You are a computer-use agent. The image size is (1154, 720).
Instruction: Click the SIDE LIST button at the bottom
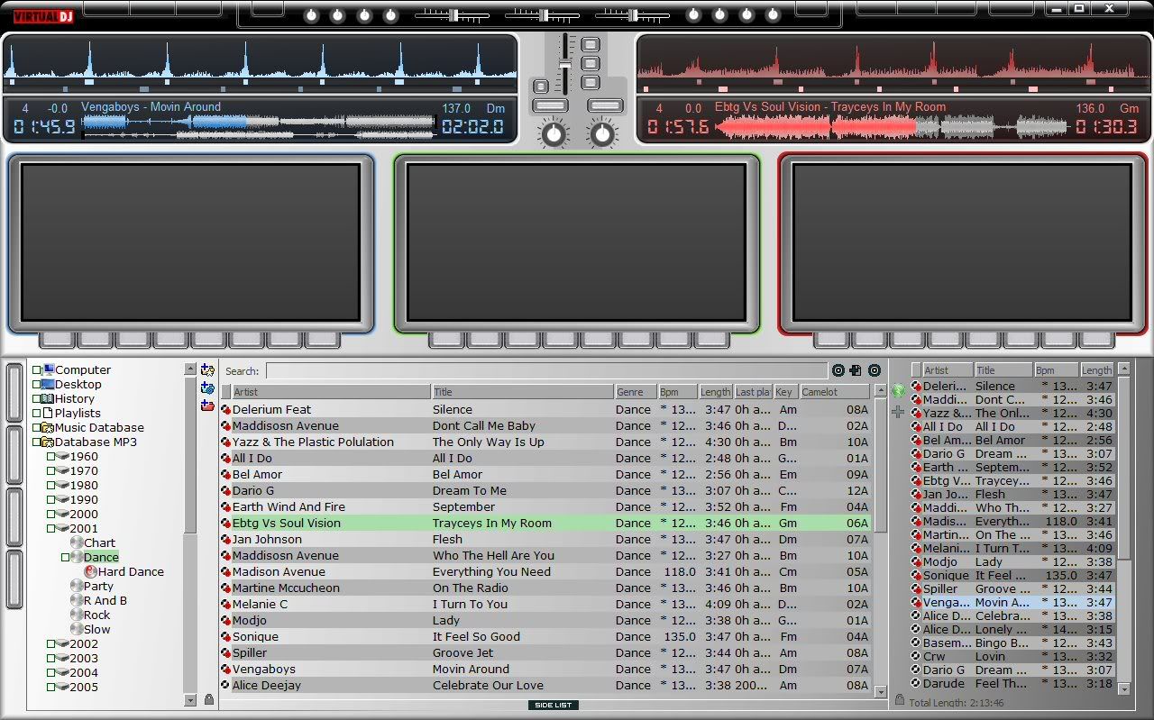[x=554, y=705]
